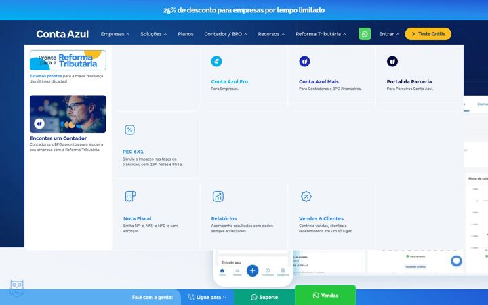
Task: Go to Planos in navigation
Action: point(186,34)
